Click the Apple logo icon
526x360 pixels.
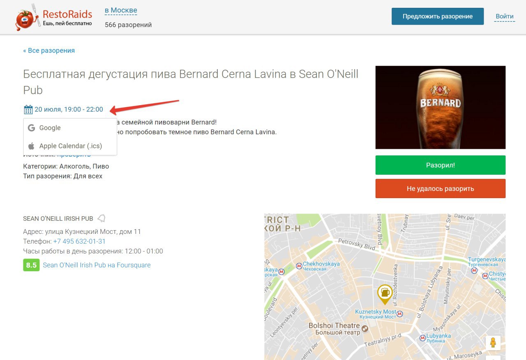click(x=31, y=146)
